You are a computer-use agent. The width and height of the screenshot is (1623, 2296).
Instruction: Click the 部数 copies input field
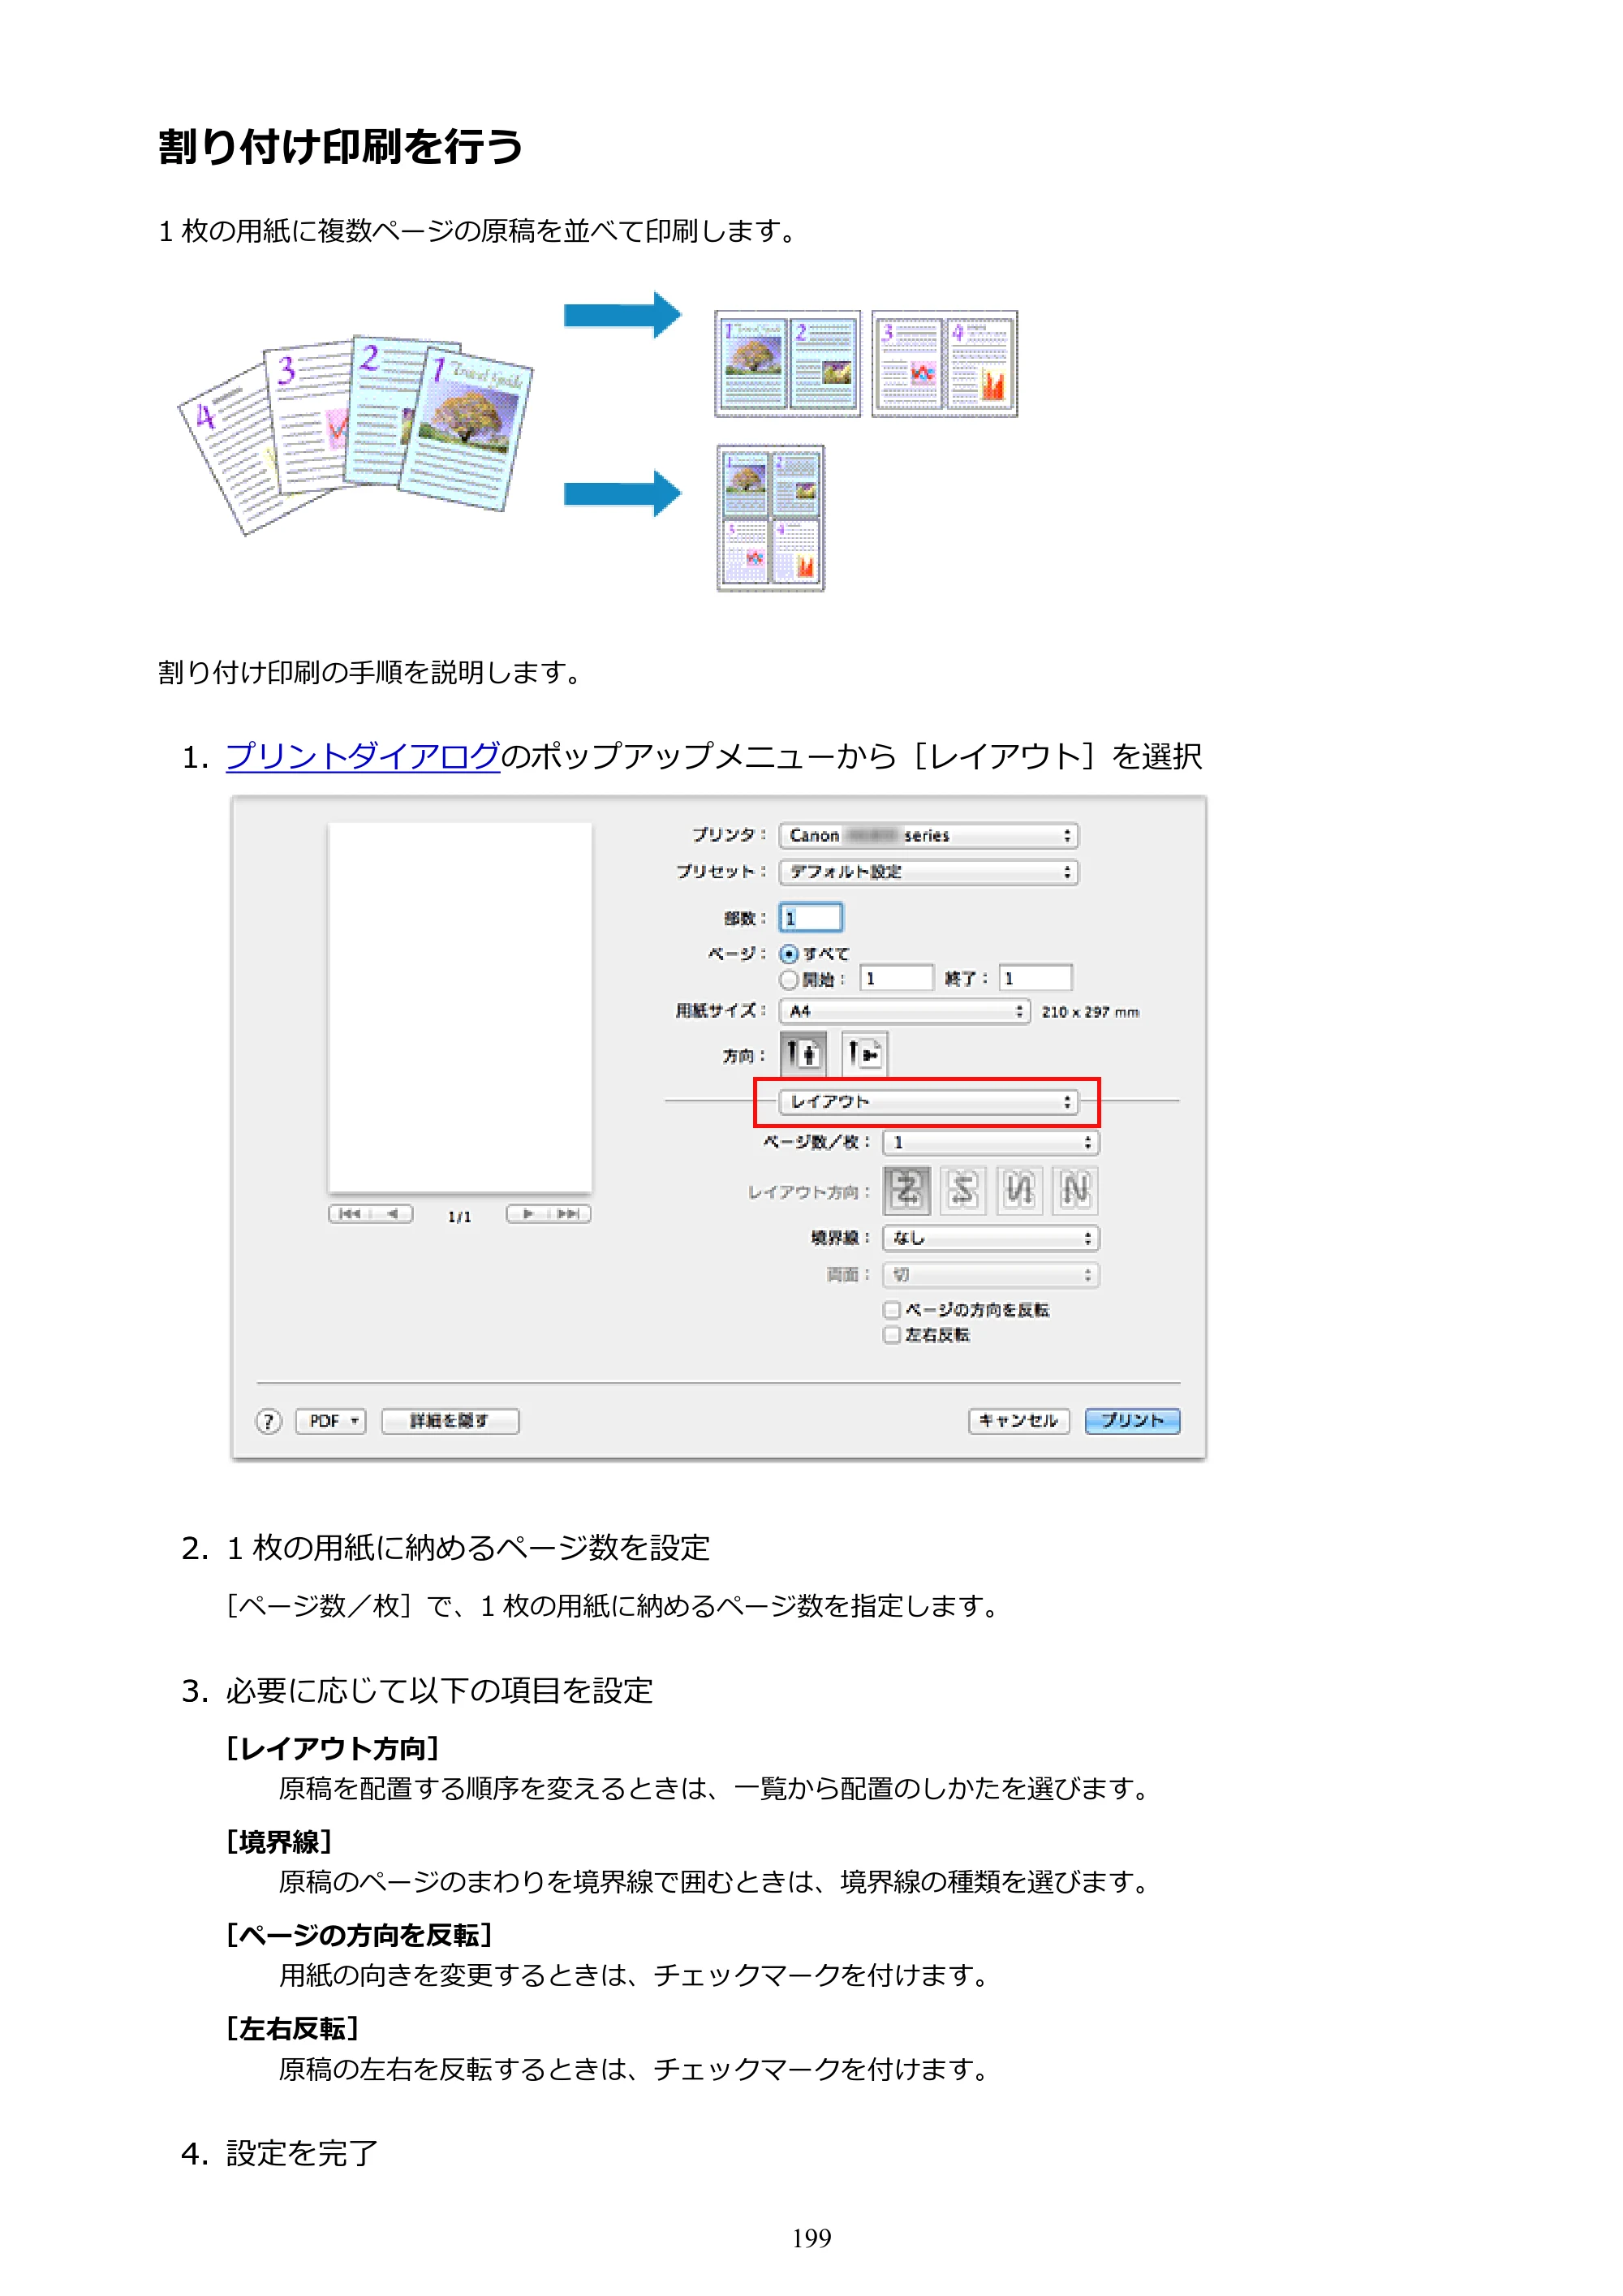[811, 918]
